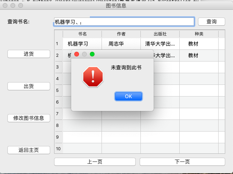This screenshot has height=174, width=233.
Task: Click OK in the warning dialog
Action: click(x=128, y=97)
